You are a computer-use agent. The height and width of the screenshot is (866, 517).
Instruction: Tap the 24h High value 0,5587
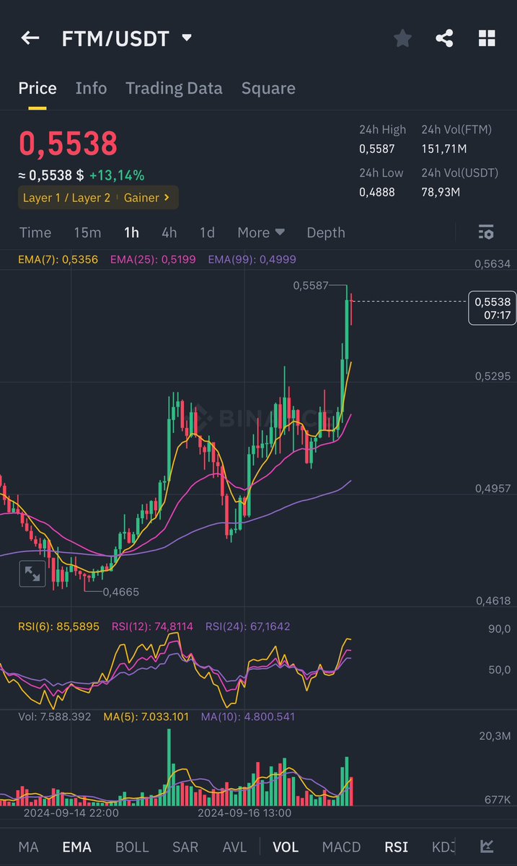click(377, 149)
